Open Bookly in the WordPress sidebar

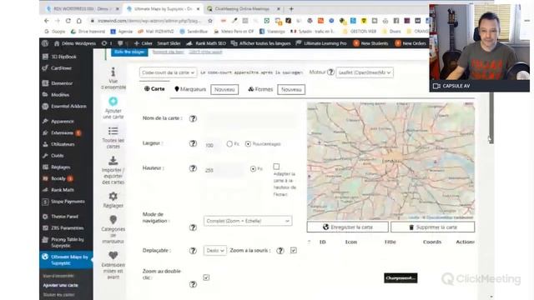58,178
